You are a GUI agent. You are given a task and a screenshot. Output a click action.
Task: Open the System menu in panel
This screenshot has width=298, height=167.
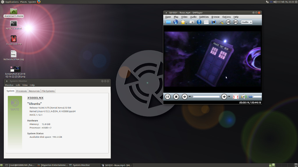(x=32, y=2)
